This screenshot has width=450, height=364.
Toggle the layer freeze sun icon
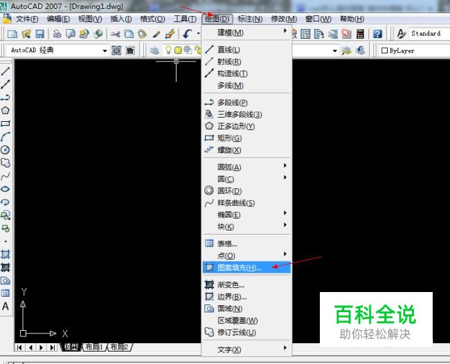coord(178,51)
